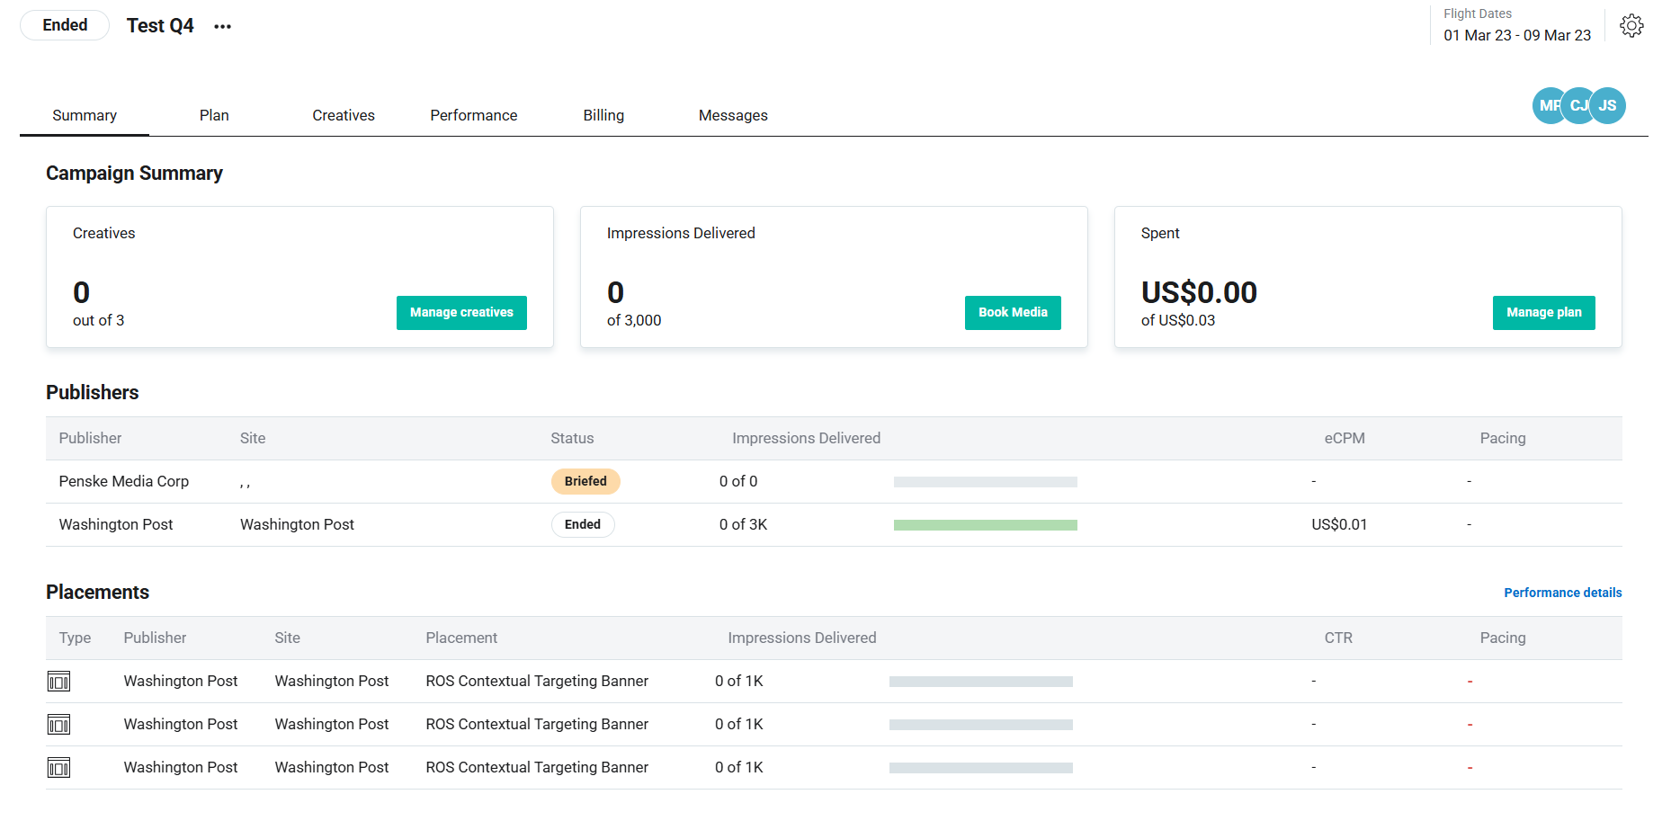The height and width of the screenshot is (821, 1680).
Task: Go to the Performance tab
Action: click(x=473, y=115)
